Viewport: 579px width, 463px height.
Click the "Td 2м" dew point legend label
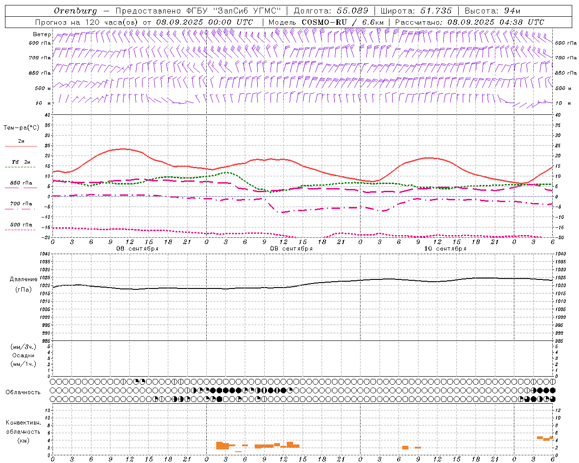point(21,162)
